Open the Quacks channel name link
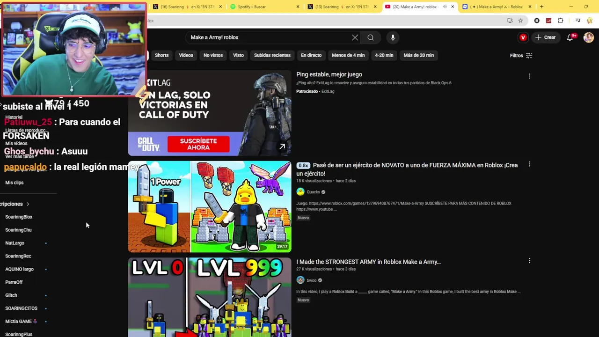 click(x=313, y=192)
